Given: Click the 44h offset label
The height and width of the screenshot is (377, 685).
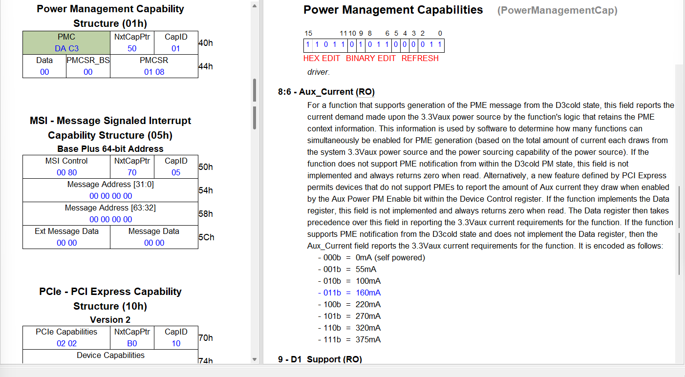Looking at the screenshot, I should 206,66.
